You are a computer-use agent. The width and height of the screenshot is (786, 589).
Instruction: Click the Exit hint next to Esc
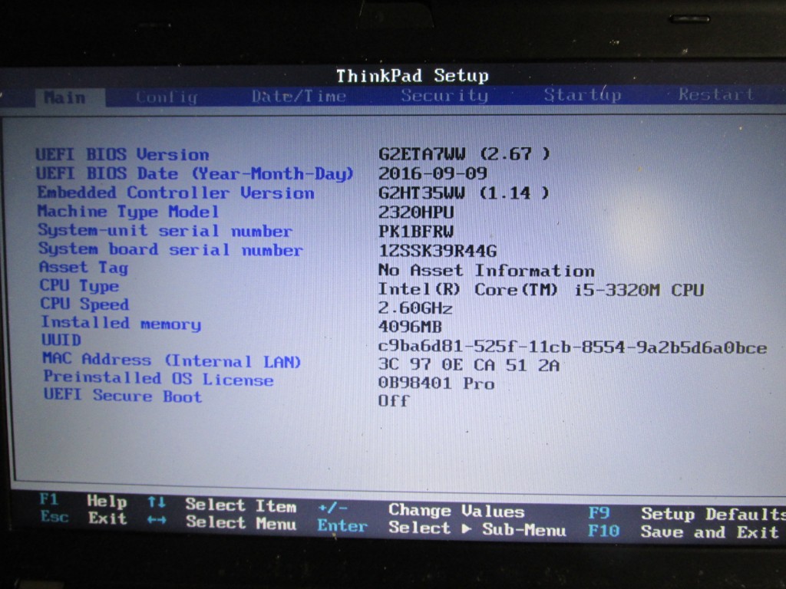[x=107, y=518]
